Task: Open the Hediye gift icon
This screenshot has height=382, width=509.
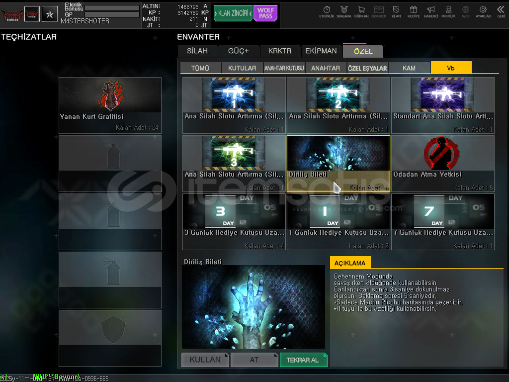Action: click(414, 12)
